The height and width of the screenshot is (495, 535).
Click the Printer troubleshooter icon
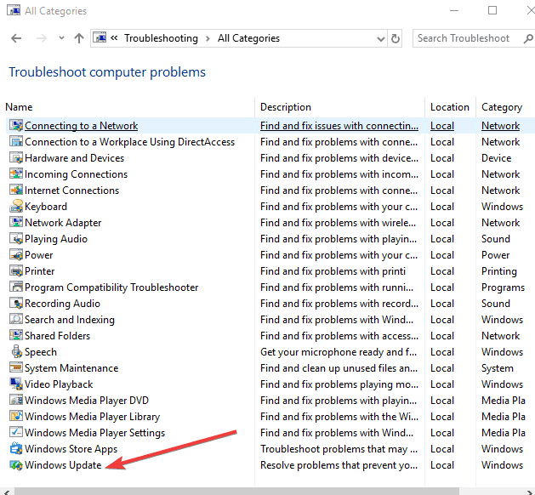pyautogui.click(x=16, y=270)
